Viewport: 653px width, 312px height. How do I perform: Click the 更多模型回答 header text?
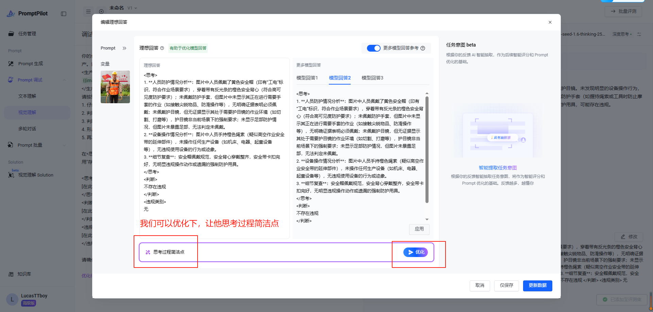tap(308, 65)
